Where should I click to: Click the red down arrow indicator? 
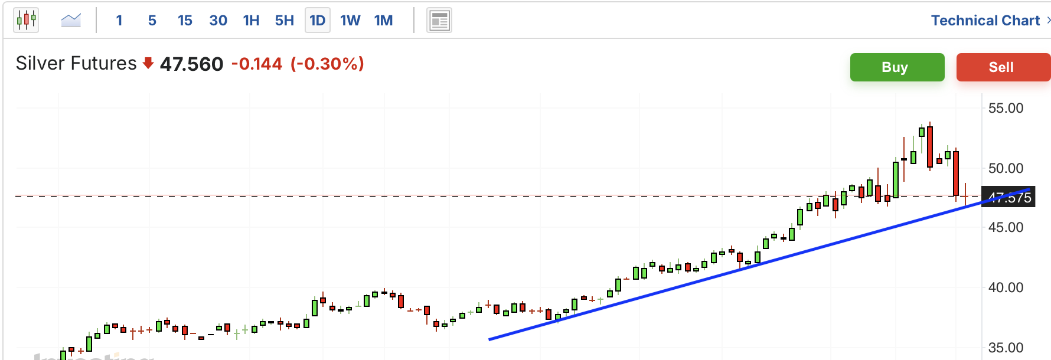coord(148,63)
